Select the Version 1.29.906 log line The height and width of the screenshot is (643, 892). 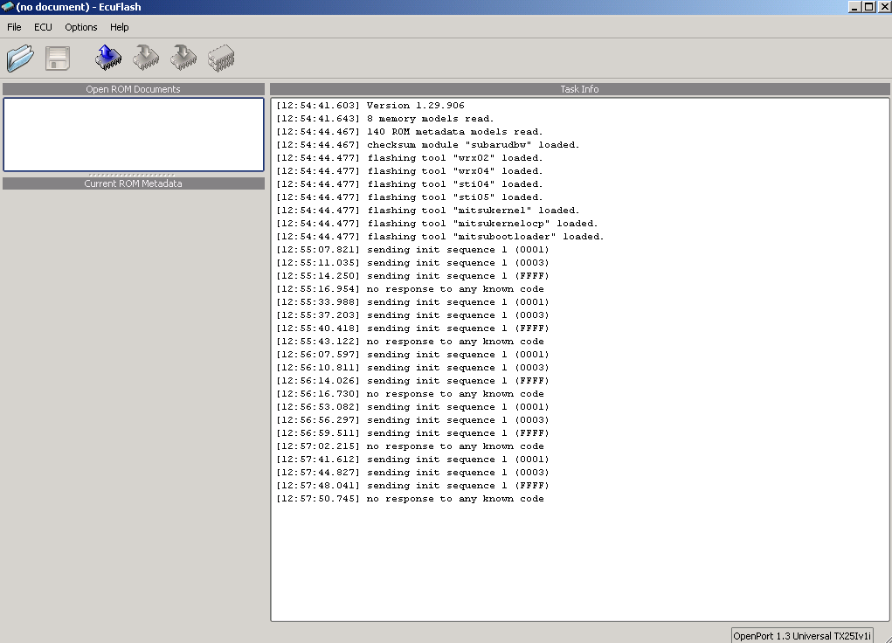[x=370, y=105]
